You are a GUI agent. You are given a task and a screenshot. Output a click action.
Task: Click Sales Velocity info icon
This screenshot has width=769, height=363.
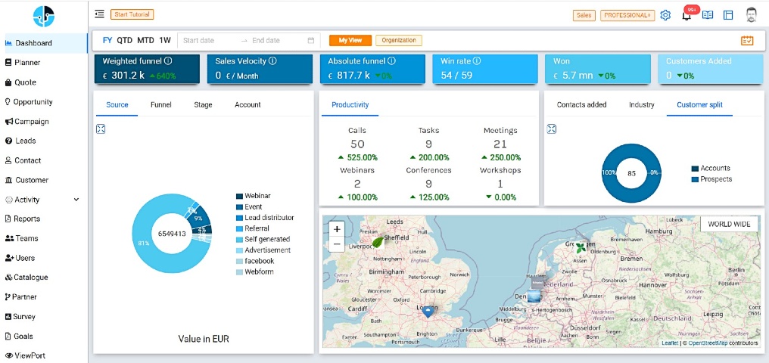[x=272, y=61]
